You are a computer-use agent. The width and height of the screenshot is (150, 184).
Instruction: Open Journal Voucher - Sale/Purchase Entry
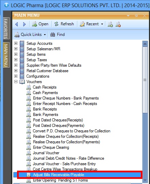[x=64, y=164]
